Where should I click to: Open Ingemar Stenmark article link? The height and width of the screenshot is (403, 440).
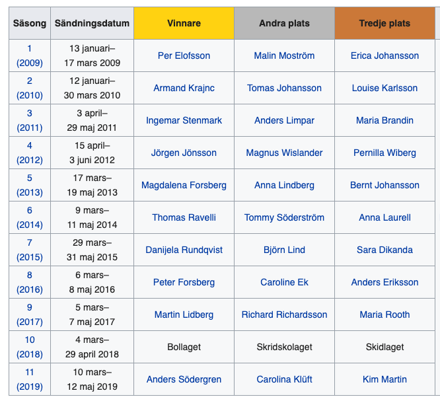pos(184,120)
